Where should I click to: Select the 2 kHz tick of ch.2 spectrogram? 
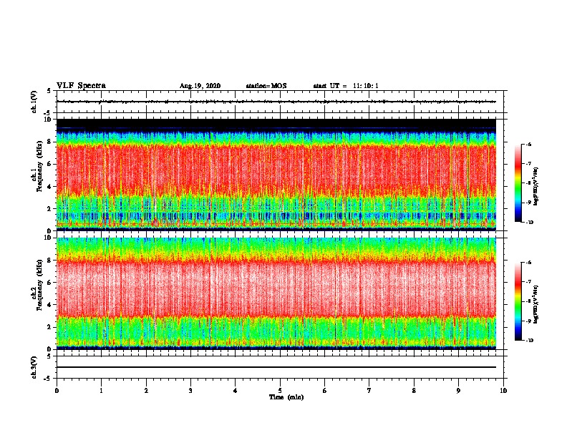pos(50,327)
